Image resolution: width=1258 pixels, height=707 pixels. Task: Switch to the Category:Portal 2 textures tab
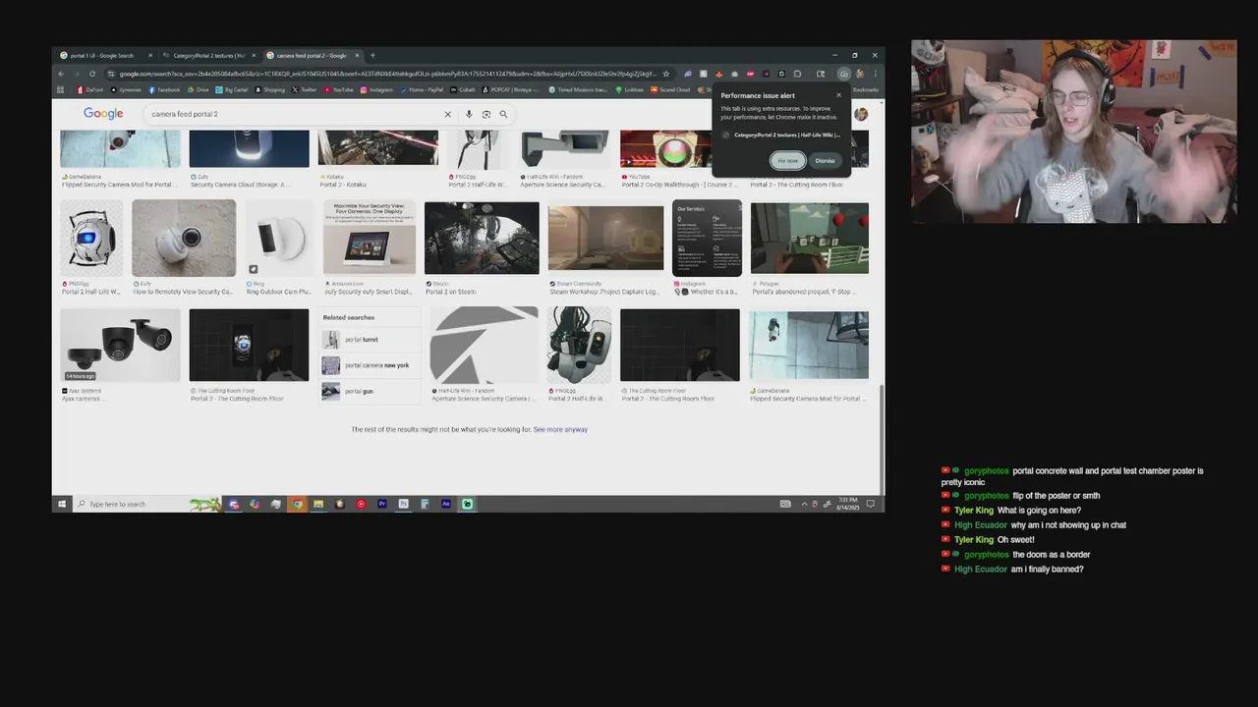207,55
